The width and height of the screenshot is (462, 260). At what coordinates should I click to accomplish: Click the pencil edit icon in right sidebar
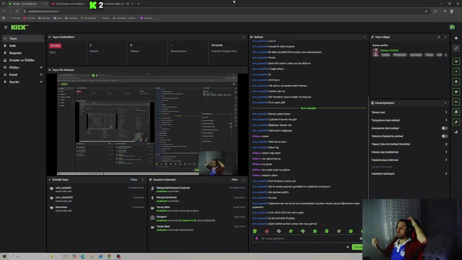456,48
